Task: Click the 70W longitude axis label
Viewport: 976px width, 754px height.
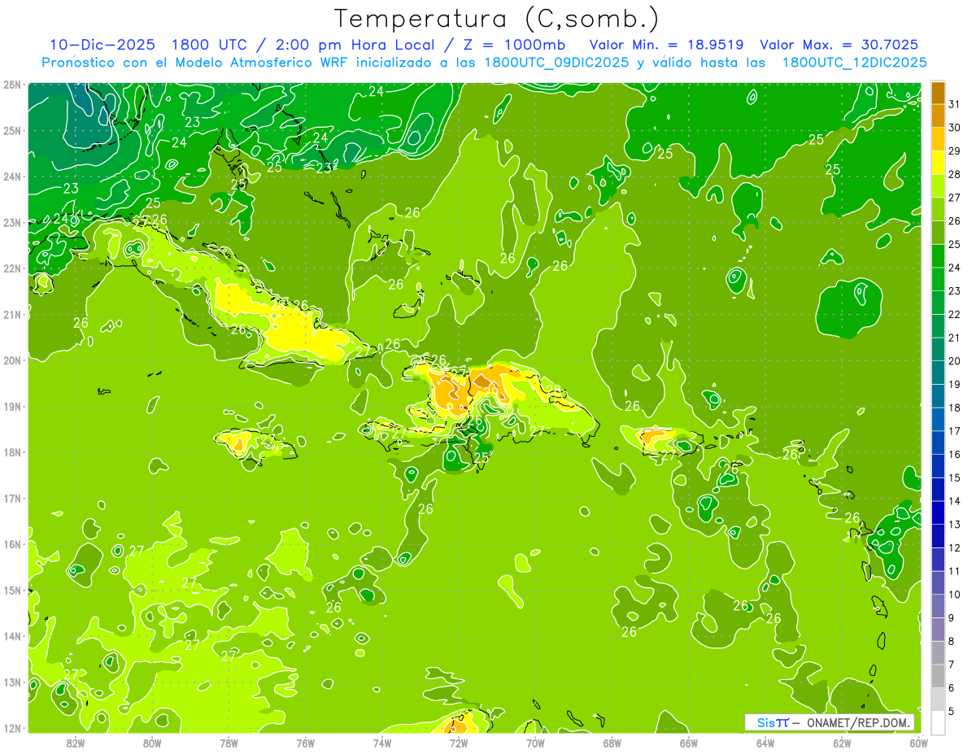Action: click(x=535, y=743)
